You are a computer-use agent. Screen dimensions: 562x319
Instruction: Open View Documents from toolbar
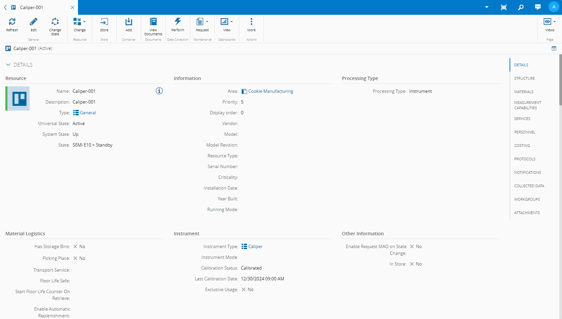coord(153,22)
